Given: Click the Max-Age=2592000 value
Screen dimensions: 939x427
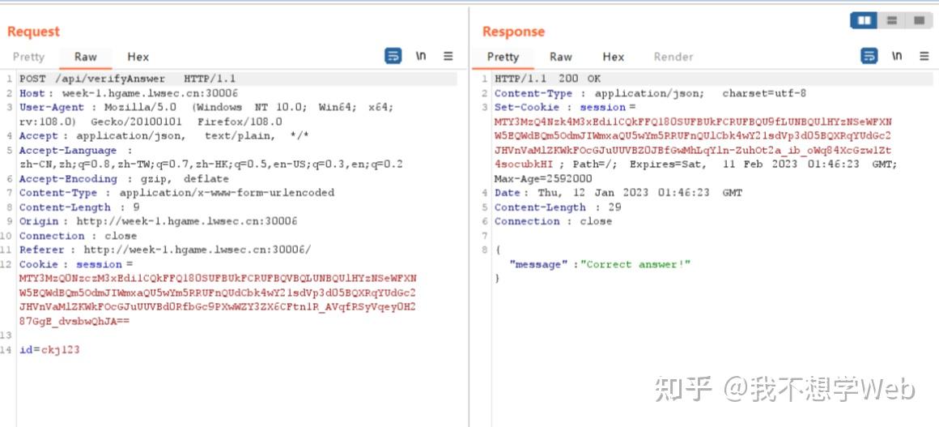Looking at the screenshot, I should tap(543, 179).
